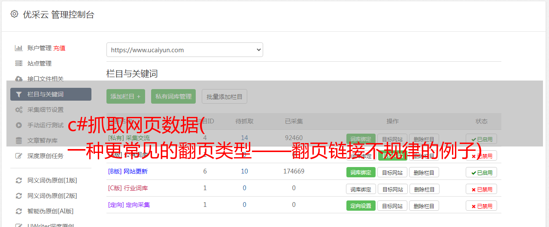This screenshot has height=227, width=549.
Task: Click green 定向设置 in the 定向采集 row
Action: point(361,206)
